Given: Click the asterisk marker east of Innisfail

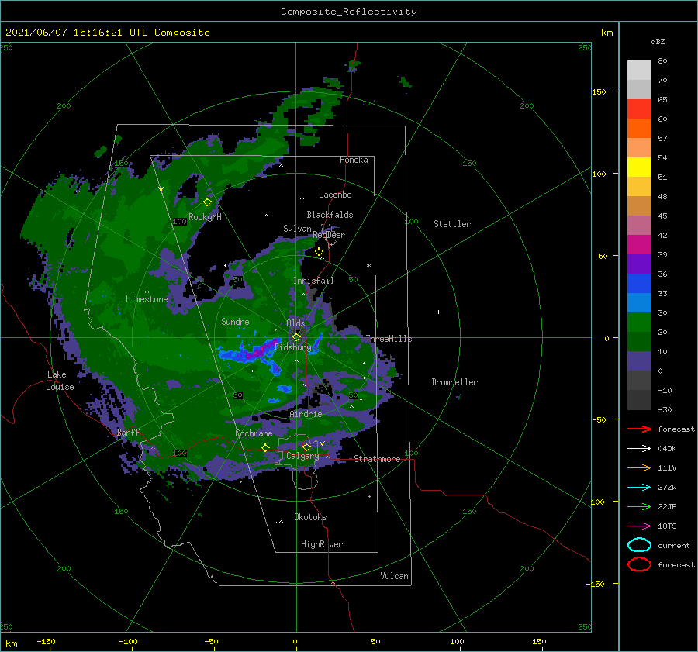Looking at the screenshot, I should pos(368,266).
